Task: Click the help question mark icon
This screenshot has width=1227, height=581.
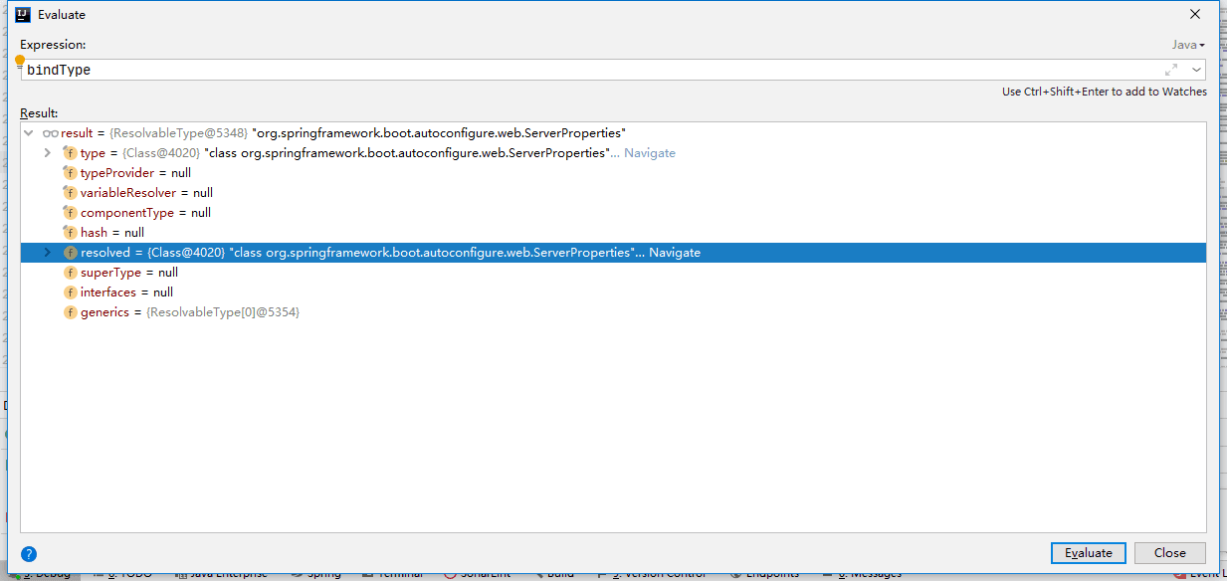Action: click(29, 554)
